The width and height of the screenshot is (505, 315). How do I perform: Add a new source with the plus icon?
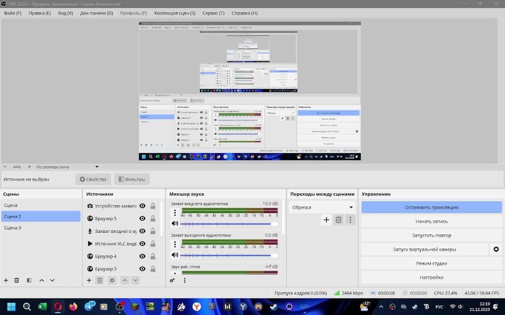tap(89, 280)
